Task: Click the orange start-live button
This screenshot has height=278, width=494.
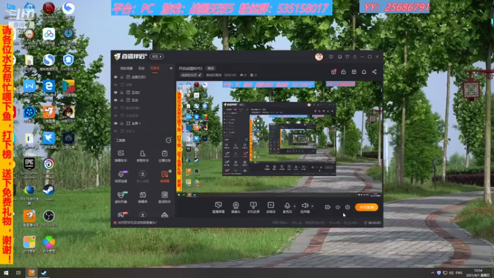Action: coord(366,207)
